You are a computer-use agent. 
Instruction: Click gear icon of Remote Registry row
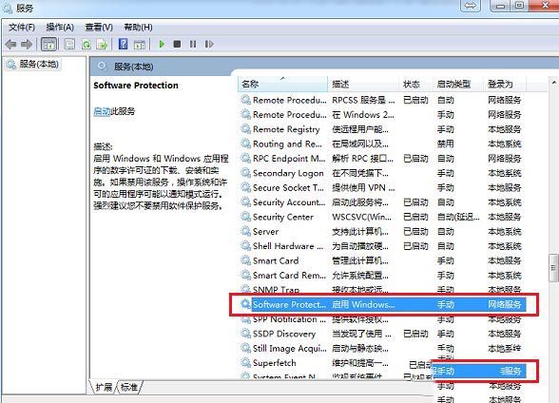(x=245, y=129)
